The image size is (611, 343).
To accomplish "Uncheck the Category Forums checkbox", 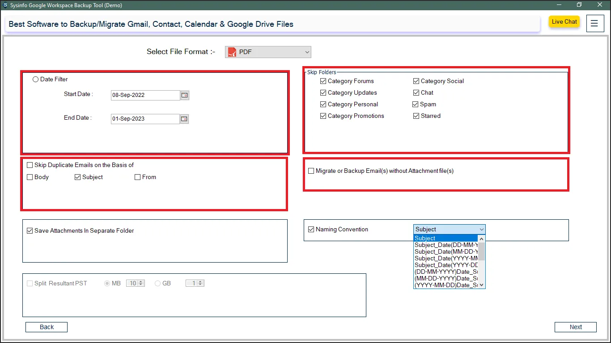I will pyautogui.click(x=323, y=81).
